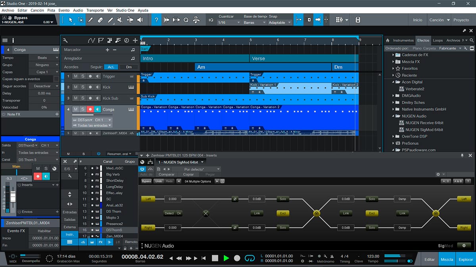476x267 pixels.
Task: Expand the Native Instruments GmbH folder
Action: tap(393, 109)
